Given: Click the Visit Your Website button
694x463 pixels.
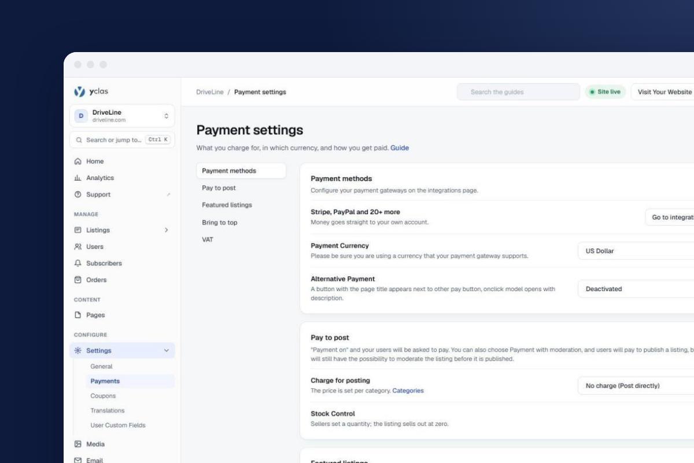Looking at the screenshot, I should coord(663,92).
